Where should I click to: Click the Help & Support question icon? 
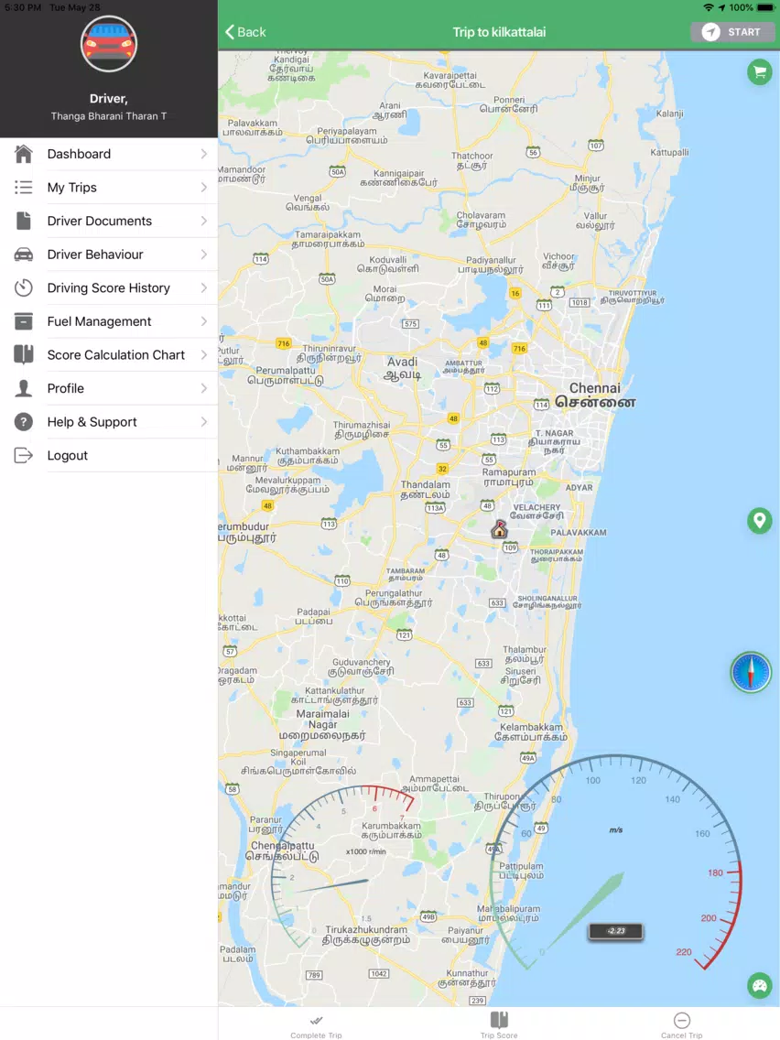23,422
